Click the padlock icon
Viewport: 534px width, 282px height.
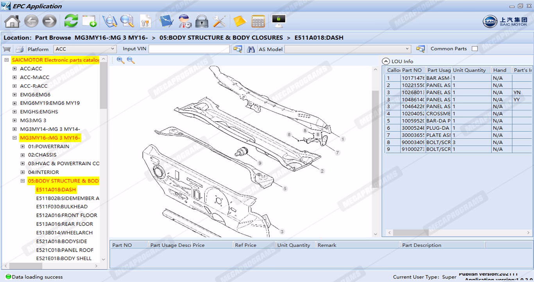click(202, 21)
